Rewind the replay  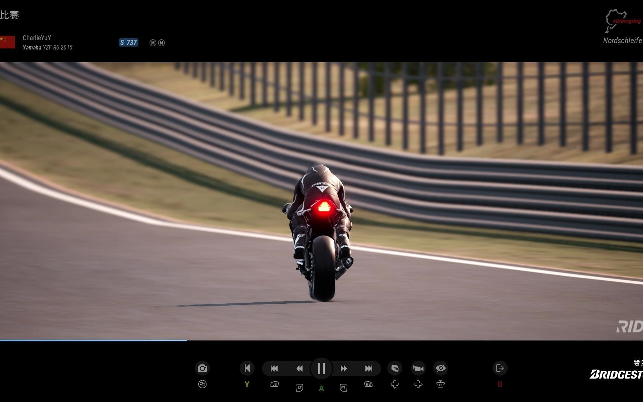point(300,368)
